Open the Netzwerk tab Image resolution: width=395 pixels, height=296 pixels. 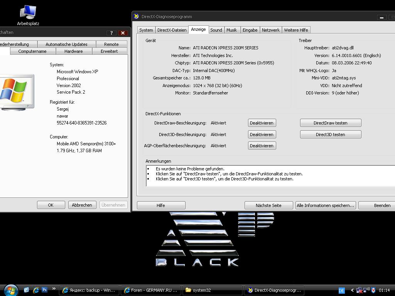tap(271, 30)
